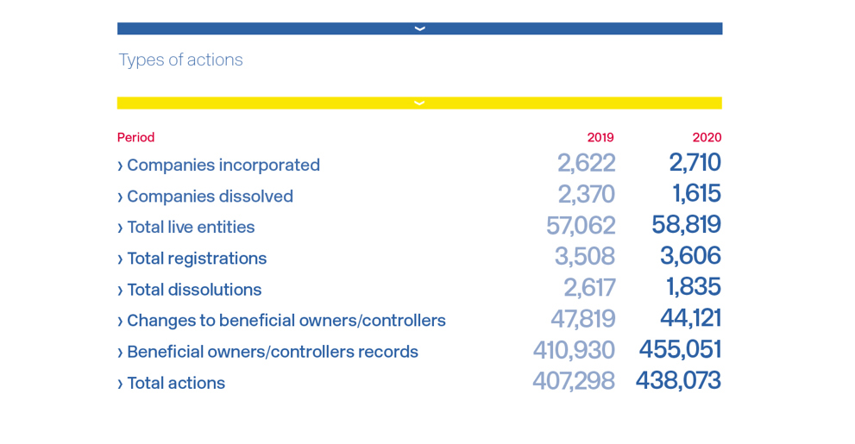Click the 2020 total 438,073
855x444 pixels.
tap(678, 380)
